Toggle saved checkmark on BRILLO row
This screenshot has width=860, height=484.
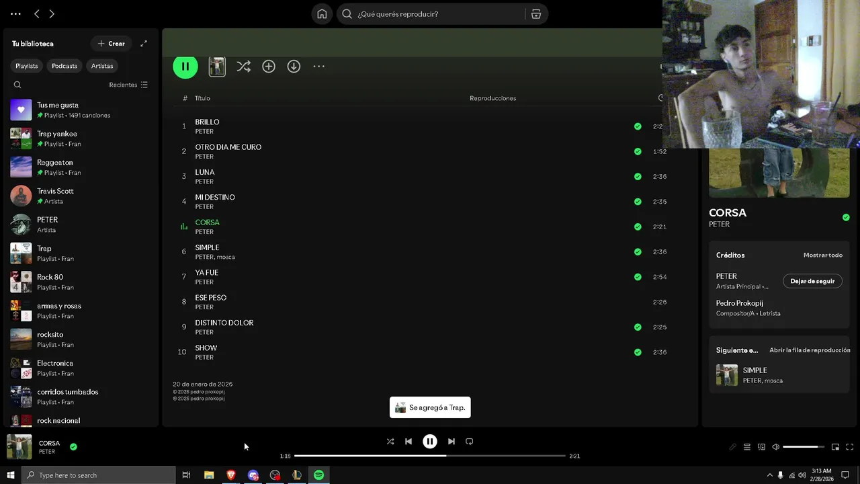point(638,126)
